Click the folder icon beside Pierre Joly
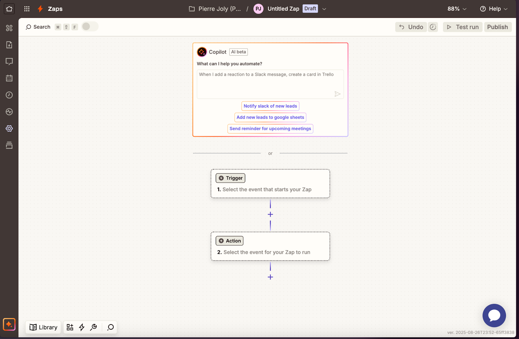Screen dimensions: 519x339 pos(192,9)
